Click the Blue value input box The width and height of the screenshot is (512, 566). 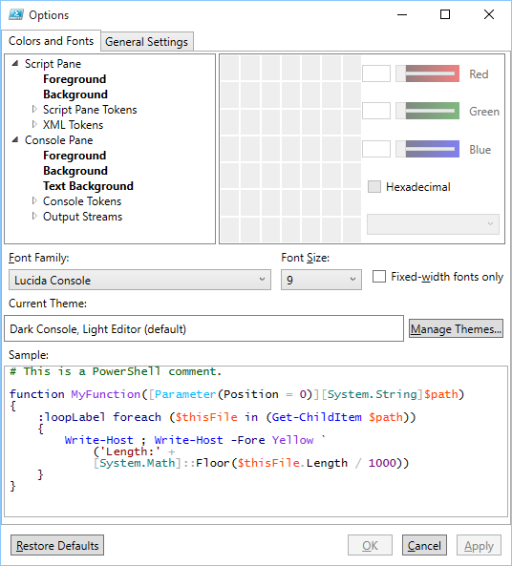pyautogui.click(x=376, y=149)
